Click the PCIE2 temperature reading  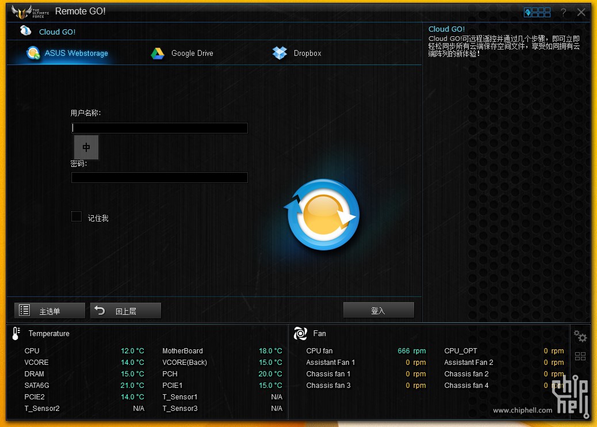132,396
